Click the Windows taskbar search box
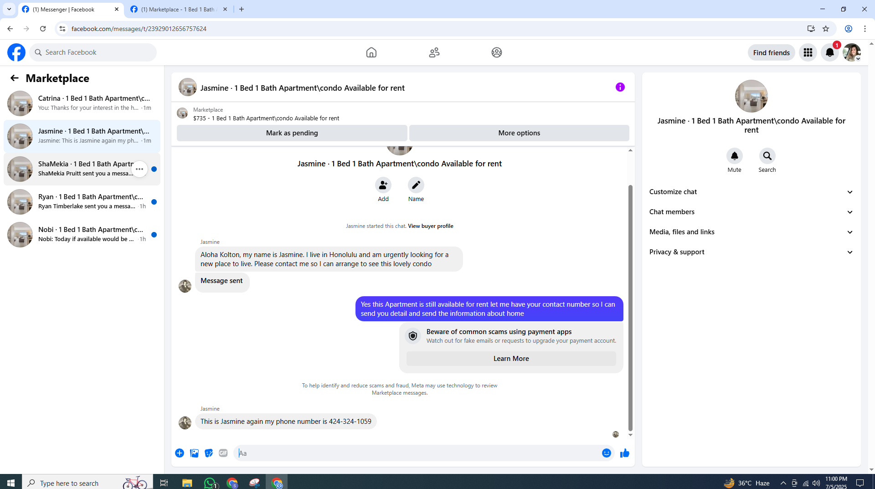The image size is (875, 489). [87, 483]
